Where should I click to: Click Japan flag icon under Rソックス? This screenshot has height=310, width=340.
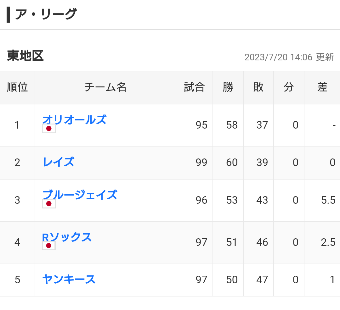tap(49, 246)
